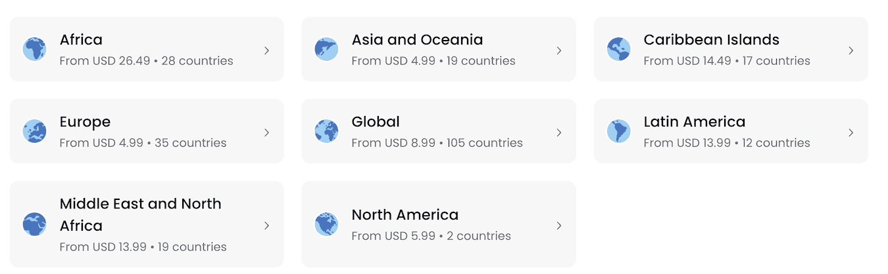Expand the Africa card chevron arrow
Image resolution: width=888 pixels, height=274 pixels.
click(x=266, y=50)
